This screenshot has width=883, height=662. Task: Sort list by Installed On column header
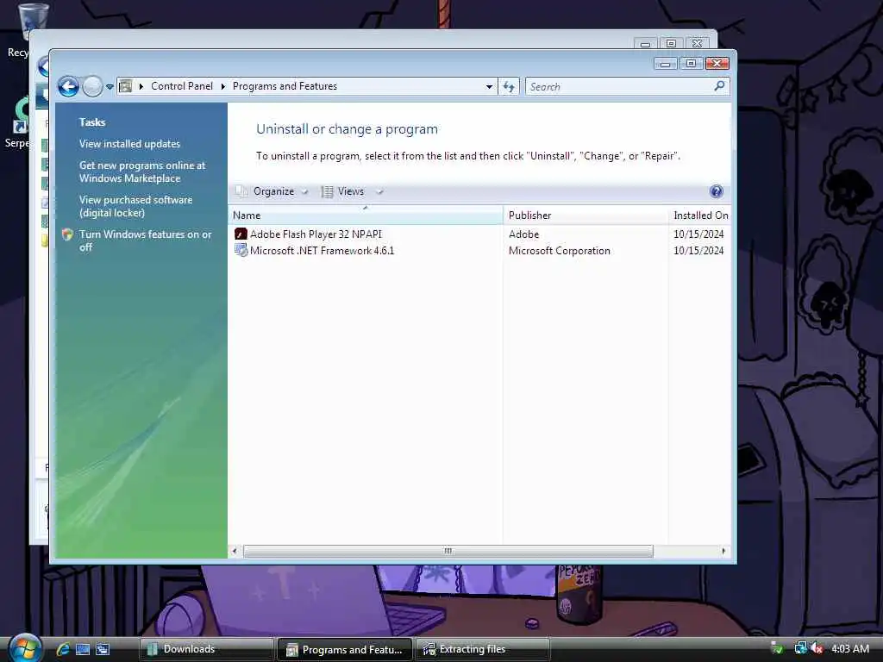click(700, 215)
